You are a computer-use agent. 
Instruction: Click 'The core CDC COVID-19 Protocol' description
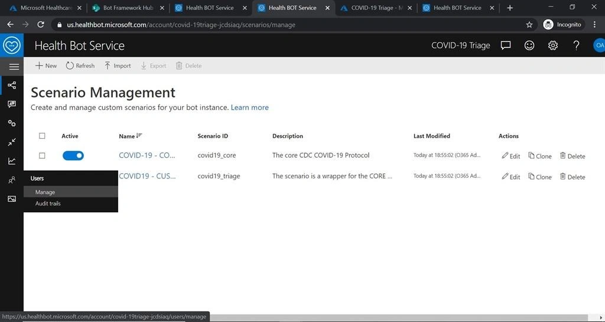tap(321, 155)
